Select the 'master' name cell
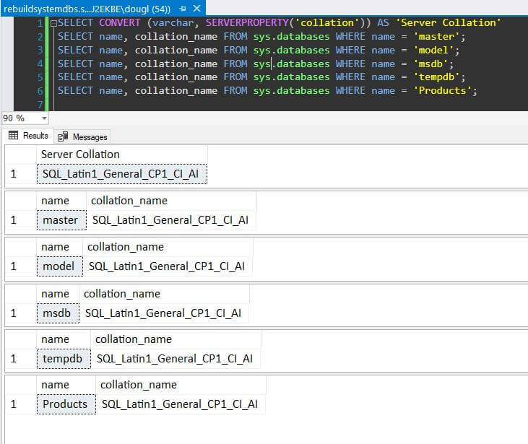This screenshot has width=528, height=444. [60, 220]
